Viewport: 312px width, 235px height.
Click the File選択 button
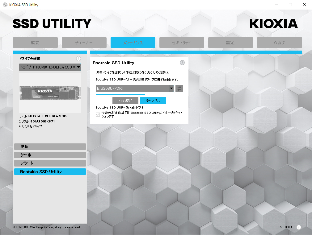(125, 101)
